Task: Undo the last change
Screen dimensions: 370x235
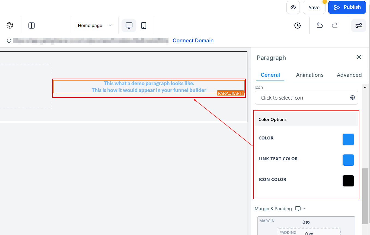Action: coord(319,25)
